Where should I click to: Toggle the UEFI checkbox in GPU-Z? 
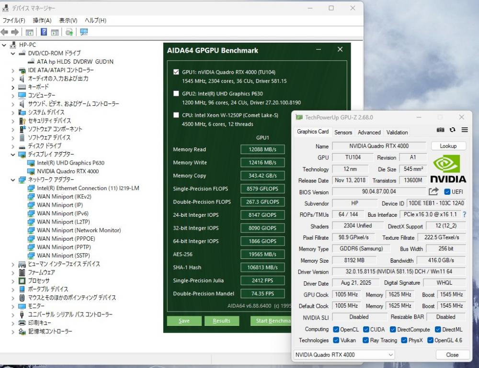tap(447, 191)
